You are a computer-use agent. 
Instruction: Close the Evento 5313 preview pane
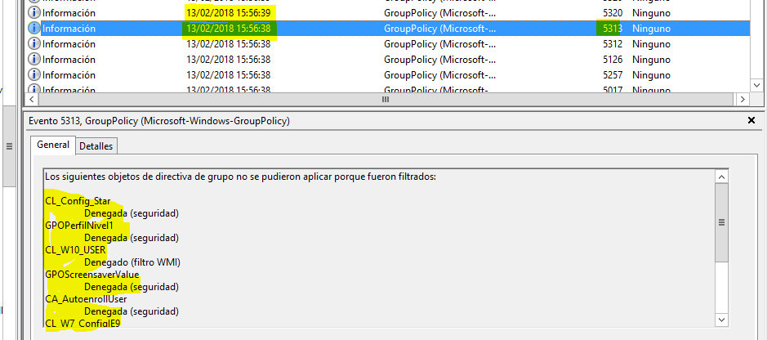coord(751,120)
